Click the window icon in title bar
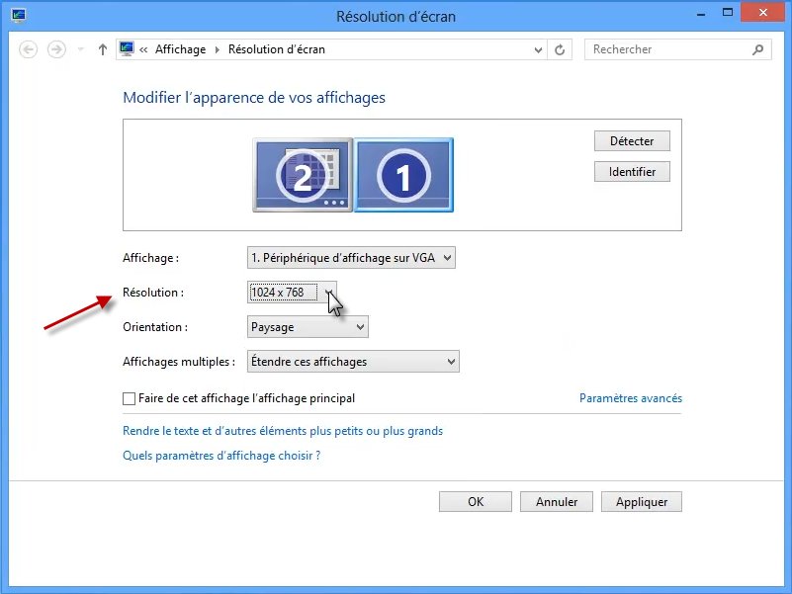This screenshot has width=792, height=594. [x=19, y=16]
